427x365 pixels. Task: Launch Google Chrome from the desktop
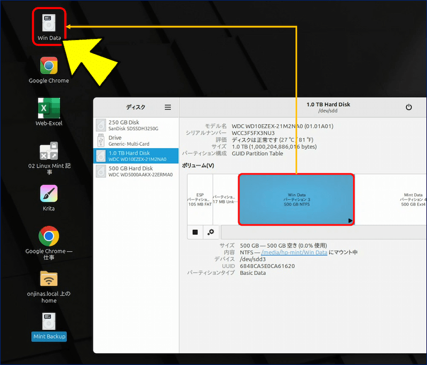[x=49, y=66]
